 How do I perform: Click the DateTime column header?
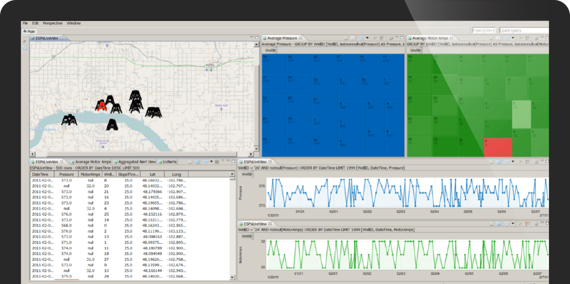click(42, 175)
